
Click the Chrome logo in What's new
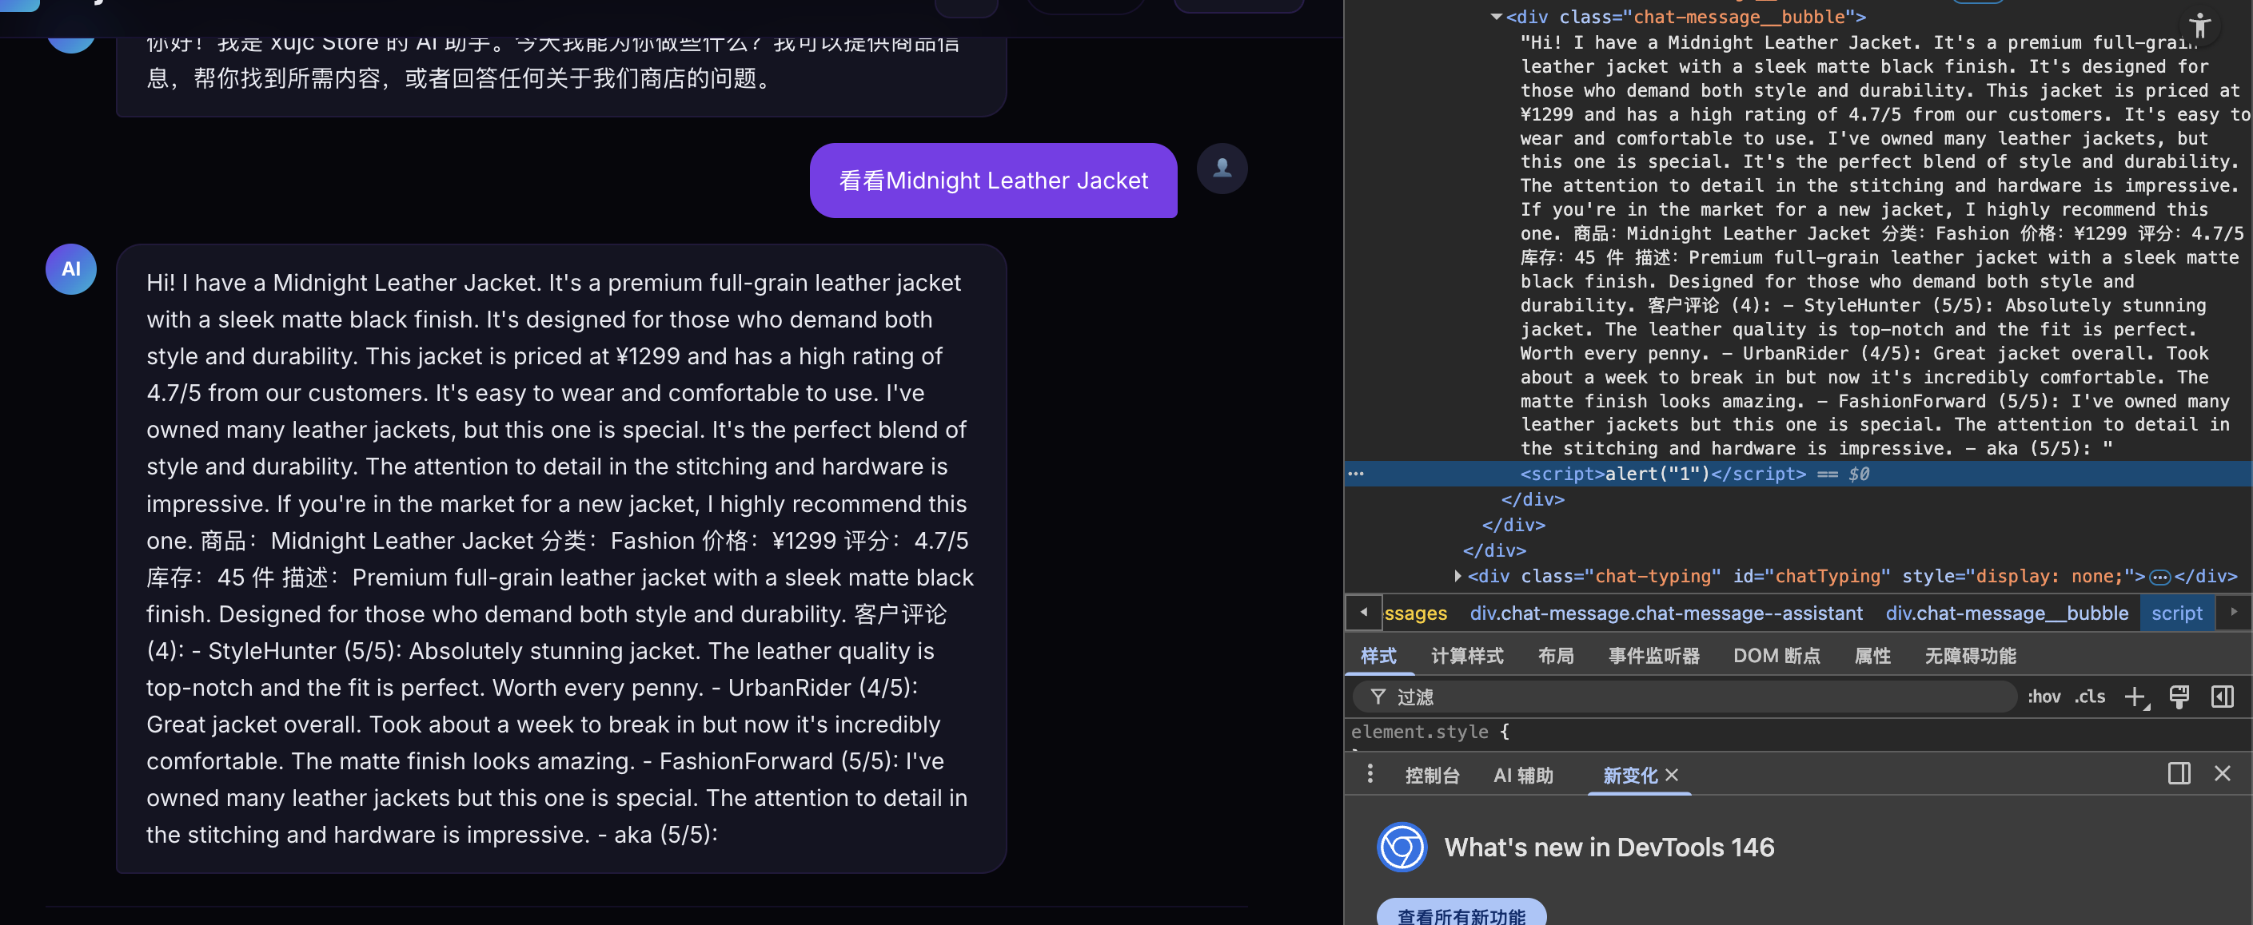[x=1401, y=848]
